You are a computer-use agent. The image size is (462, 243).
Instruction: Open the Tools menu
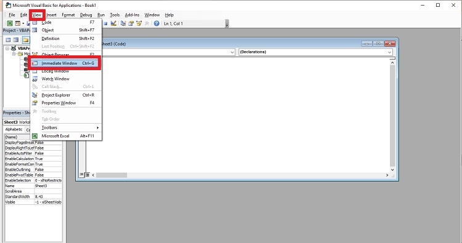[x=115, y=15]
